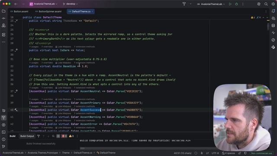Click the warnings count inspection widget

pos(253,17)
